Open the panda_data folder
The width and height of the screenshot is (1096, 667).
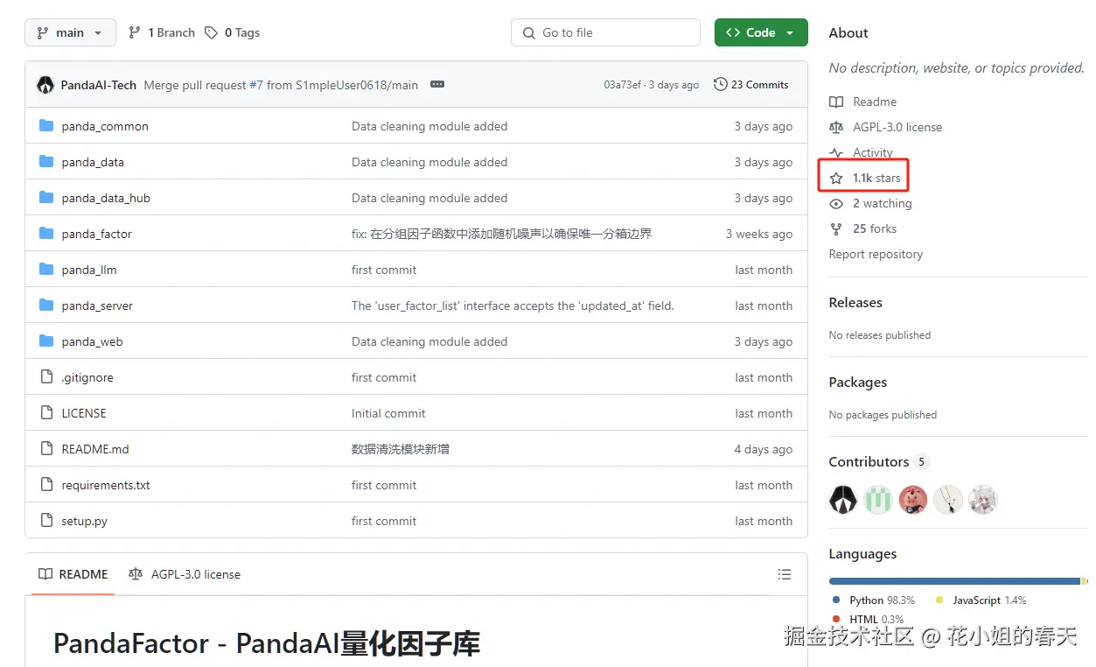(x=93, y=162)
